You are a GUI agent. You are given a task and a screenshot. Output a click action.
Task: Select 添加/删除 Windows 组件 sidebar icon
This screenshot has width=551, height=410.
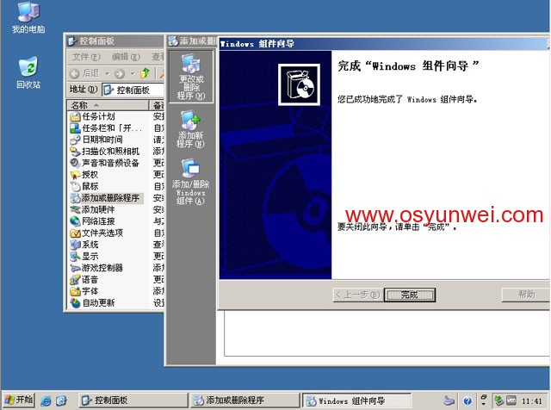[191, 182]
